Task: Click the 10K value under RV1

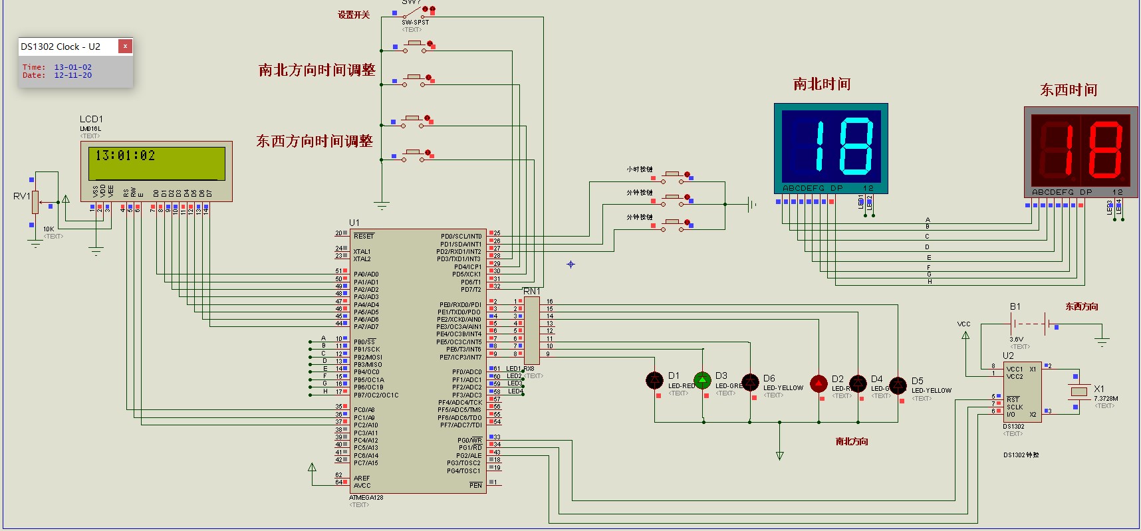Action: click(49, 229)
